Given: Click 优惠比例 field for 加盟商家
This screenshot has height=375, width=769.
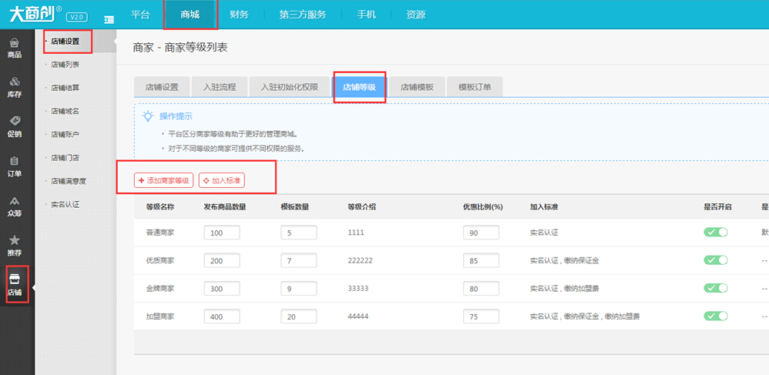Looking at the screenshot, I should pyautogui.click(x=481, y=316).
